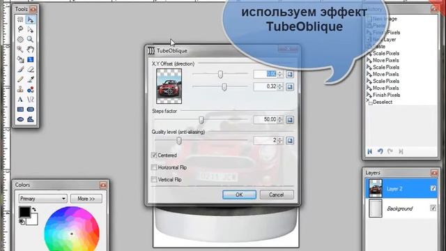Click OK in the TubeOblique dialog
Viewport: 446px width, 251px height.
239,195
